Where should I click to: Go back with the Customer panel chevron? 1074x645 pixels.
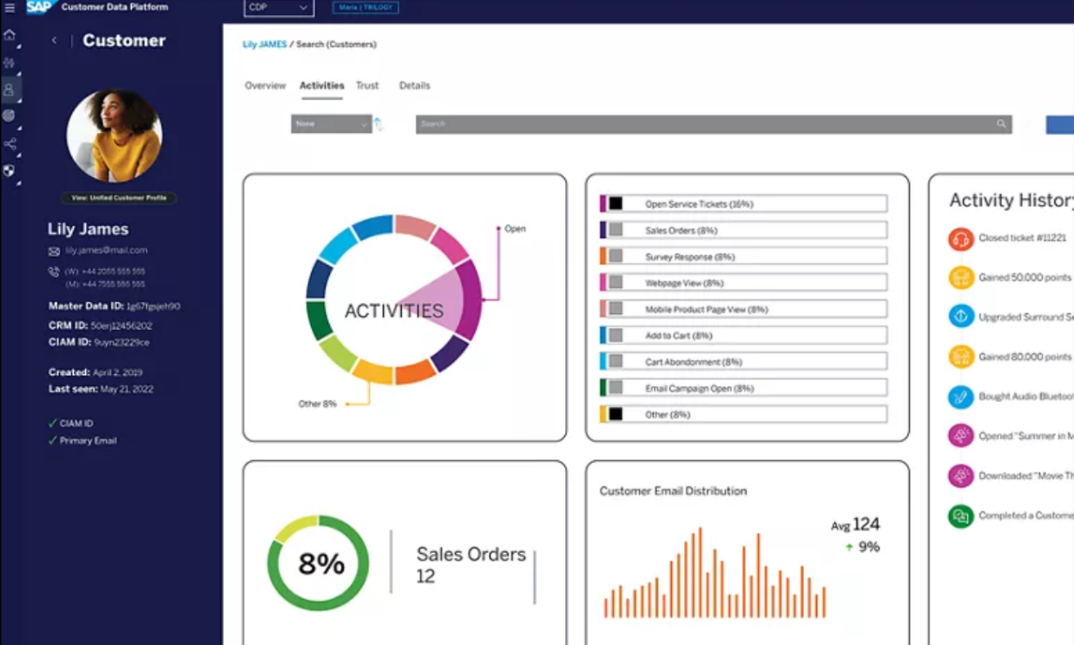[54, 40]
